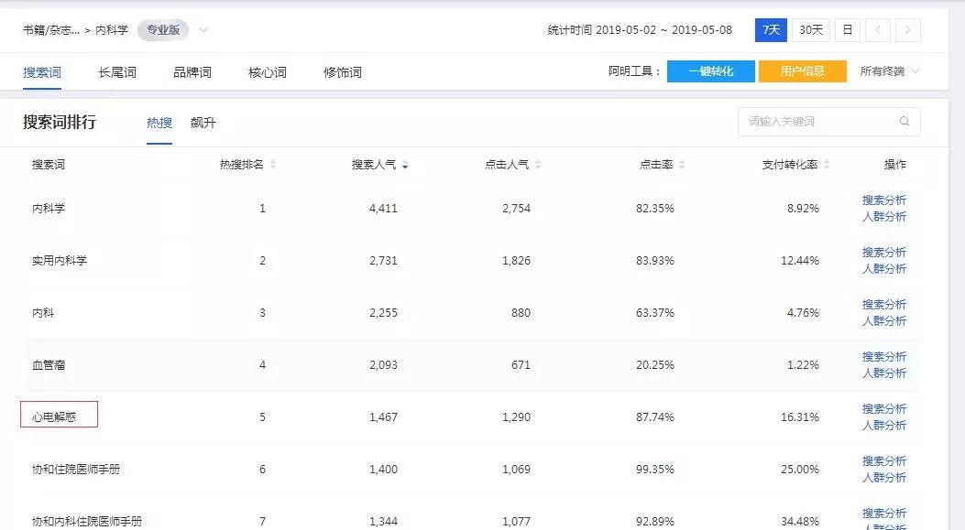Click the right arrow icon next to 日
The width and height of the screenshot is (965, 530).
click(x=907, y=29)
